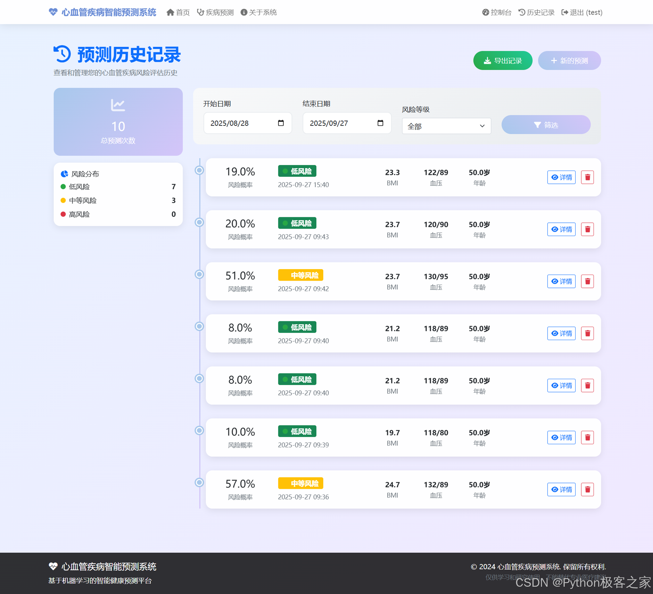Click blood pressure value 132/89
The height and width of the screenshot is (594, 653).
pyautogui.click(x=436, y=485)
